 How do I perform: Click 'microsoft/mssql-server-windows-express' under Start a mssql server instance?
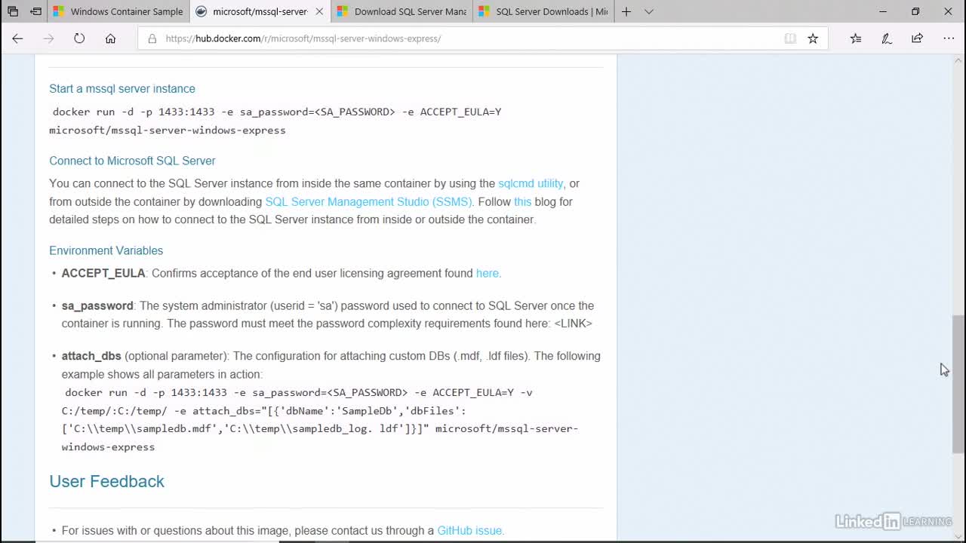point(168,130)
